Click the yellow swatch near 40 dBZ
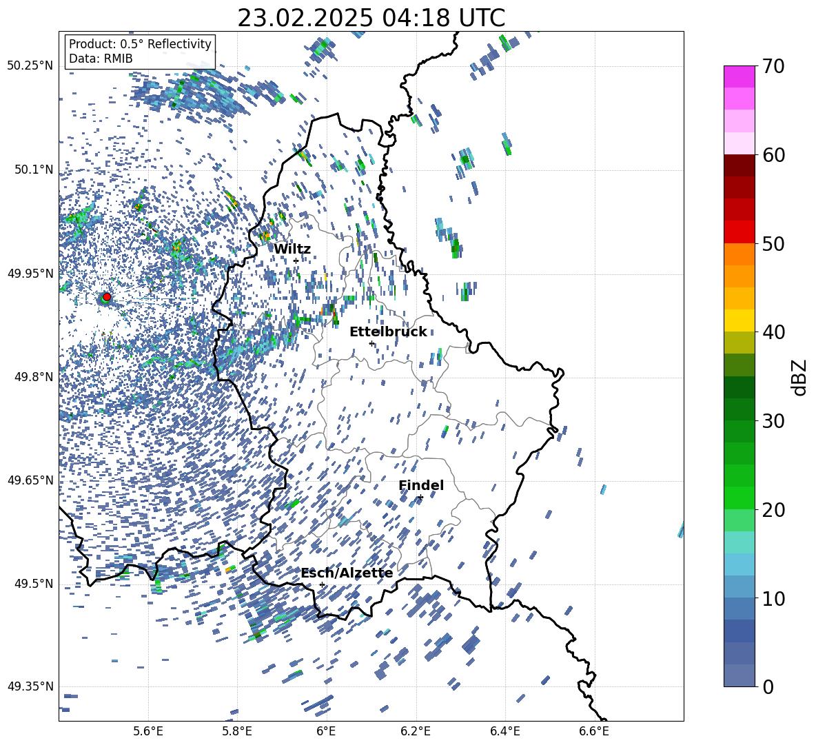The width and height of the screenshot is (816, 745). tap(739, 320)
